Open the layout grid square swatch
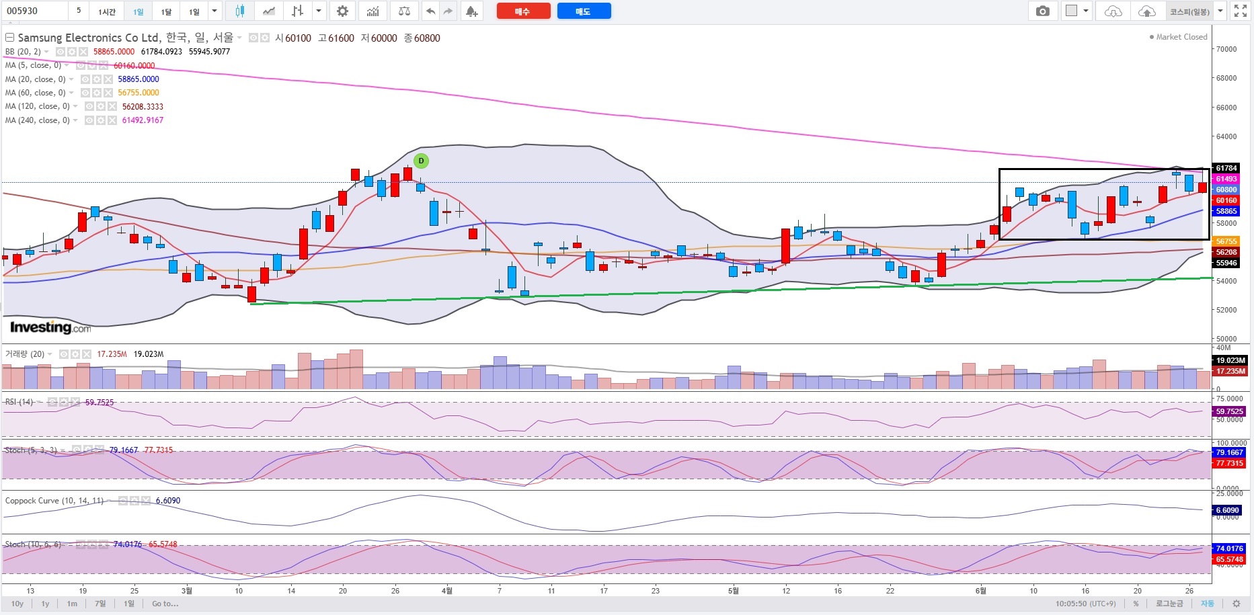Image resolution: width=1254 pixels, height=615 pixels. click(1071, 11)
